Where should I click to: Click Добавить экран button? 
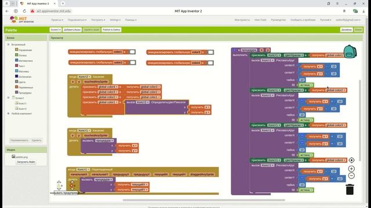coord(72,29)
